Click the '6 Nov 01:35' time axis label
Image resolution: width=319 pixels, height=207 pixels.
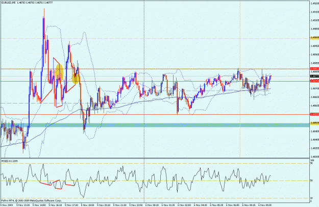[x=168, y=205]
